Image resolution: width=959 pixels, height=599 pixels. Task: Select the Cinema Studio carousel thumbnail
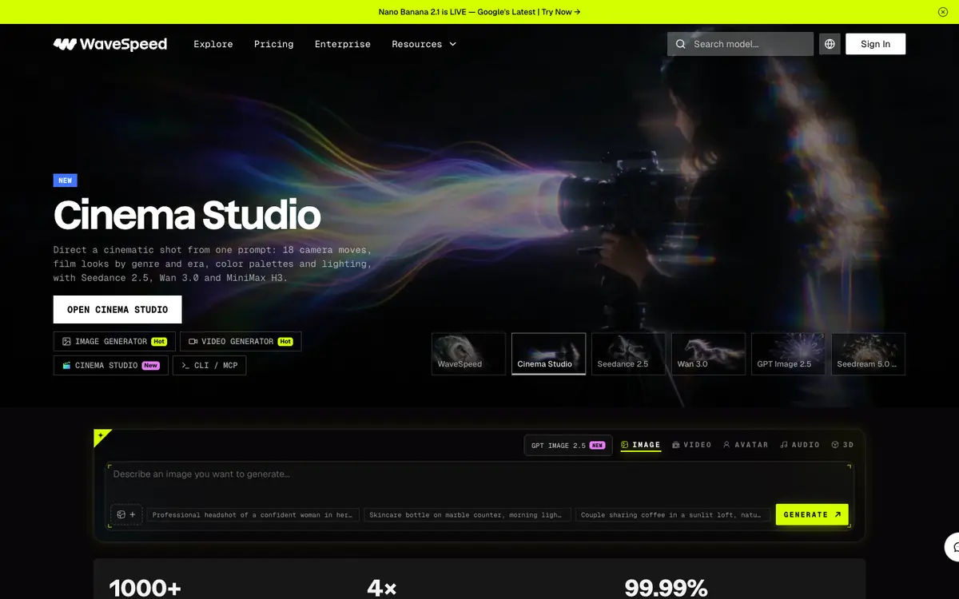point(548,354)
